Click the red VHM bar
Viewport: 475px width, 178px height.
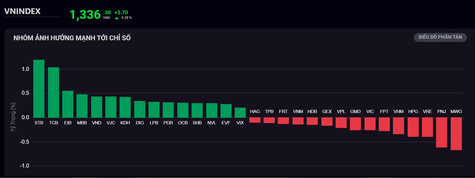(398, 126)
